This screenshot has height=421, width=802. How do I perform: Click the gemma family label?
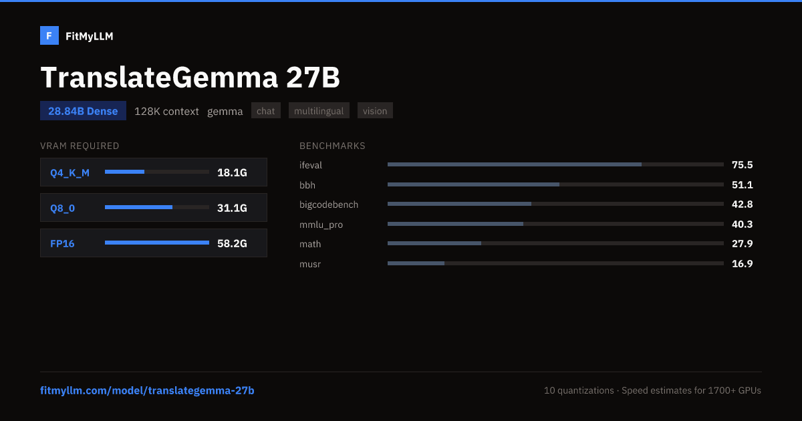(x=225, y=111)
